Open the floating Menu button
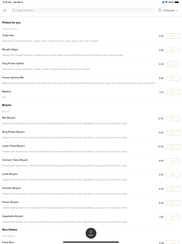The height and width of the screenshot is (244, 182). coord(91,233)
